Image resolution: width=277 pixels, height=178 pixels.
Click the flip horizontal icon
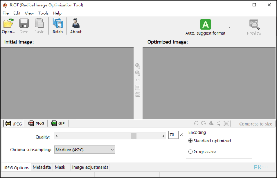click(211, 123)
